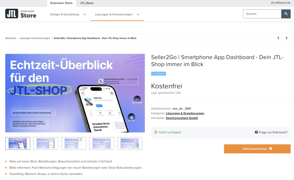The image size is (294, 180).
Task: Click the article number exs_dc-_594
Action: click(182, 109)
